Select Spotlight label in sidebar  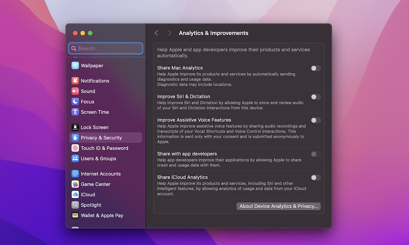[x=91, y=205]
